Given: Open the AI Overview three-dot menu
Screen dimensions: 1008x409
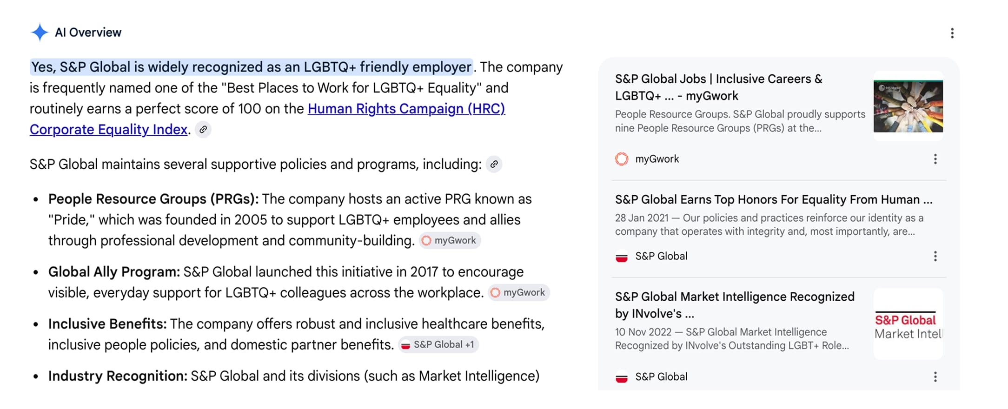Looking at the screenshot, I should pyautogui.click(x=952, y=33).
